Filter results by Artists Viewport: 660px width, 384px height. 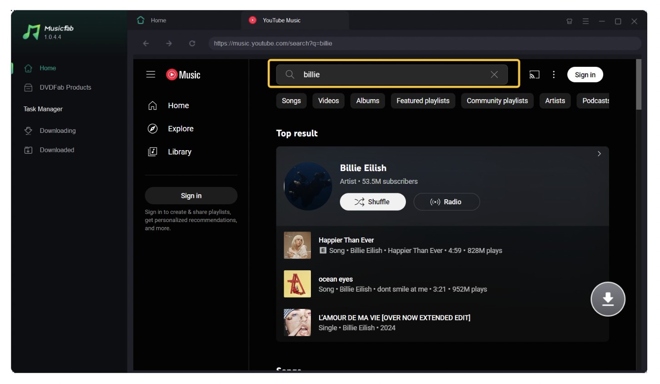pos(555,101)
